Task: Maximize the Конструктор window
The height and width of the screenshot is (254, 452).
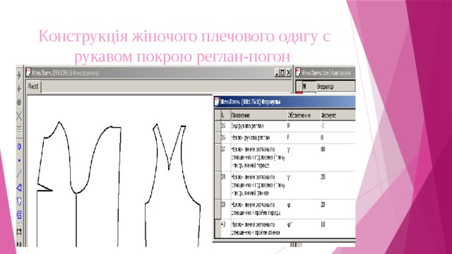Action: tap(282, 73)
